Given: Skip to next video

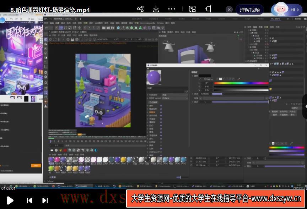Looking at the screenshot, I should coord(45,200).
